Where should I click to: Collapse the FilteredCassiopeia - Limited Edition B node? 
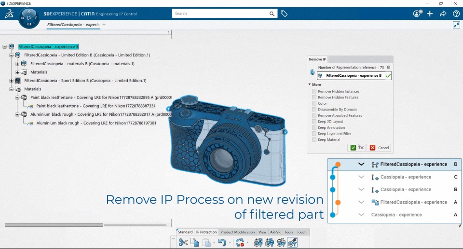tap(11, 55)
